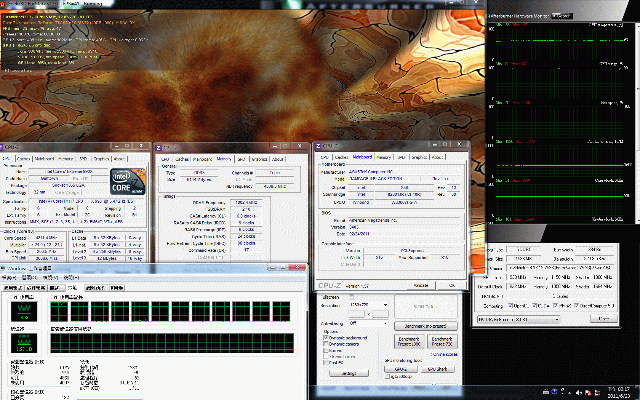Click the blue help question mark tray icon

(554, 392)
